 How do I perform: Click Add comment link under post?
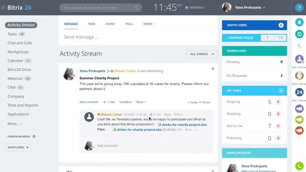click(89, 102)
